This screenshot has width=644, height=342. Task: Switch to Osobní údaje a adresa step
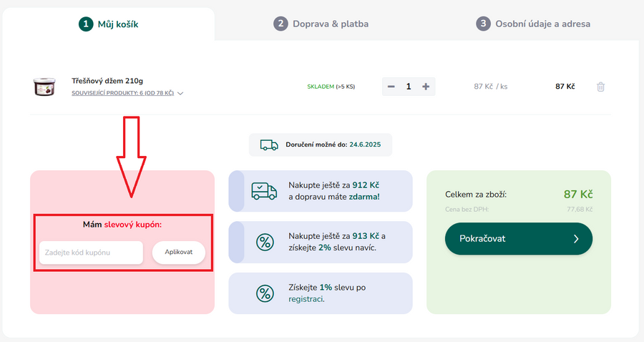[x=533, y=24]
